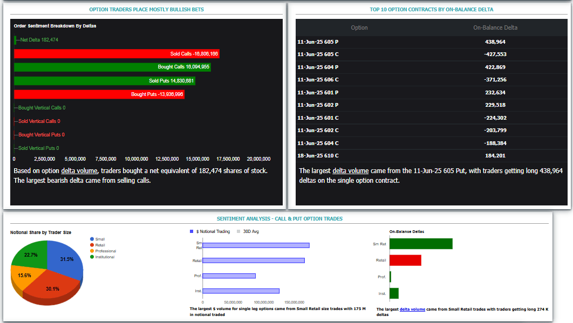Open delta volume link in bullish bets panel

pyautogui.click(x=79, y=170)
